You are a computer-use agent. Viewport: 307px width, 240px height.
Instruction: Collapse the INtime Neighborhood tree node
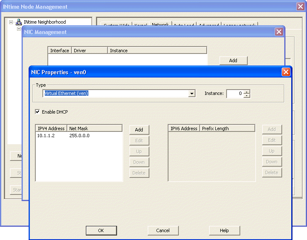pos(11,22)
